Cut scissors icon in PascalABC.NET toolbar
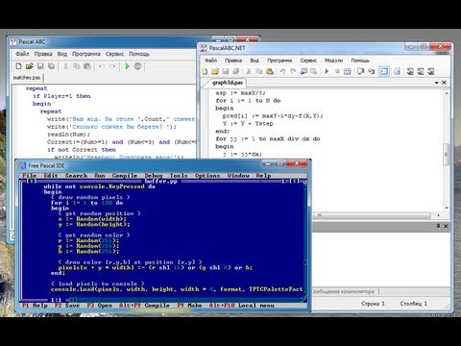Screen dimensions: 461x346 pos(249,71)
